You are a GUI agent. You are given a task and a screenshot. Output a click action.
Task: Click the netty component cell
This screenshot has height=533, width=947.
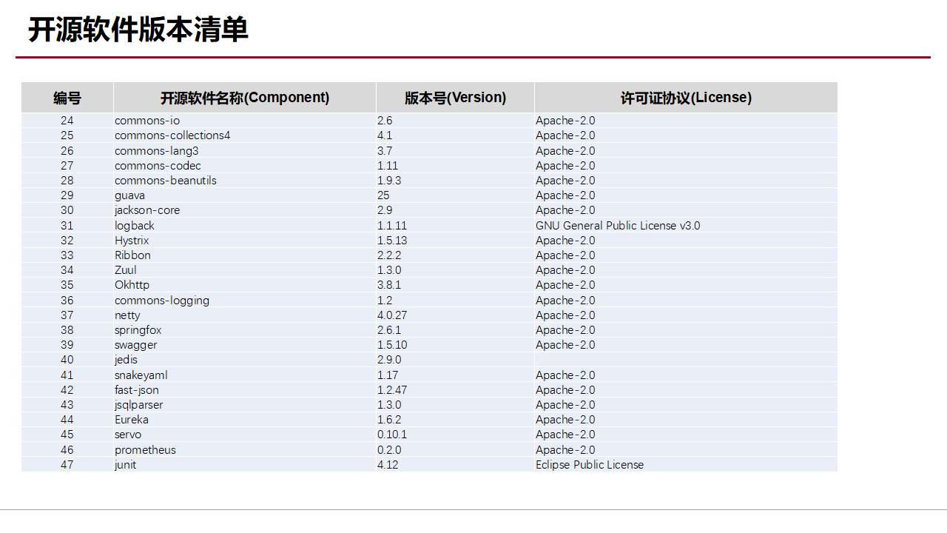[245, 315]
